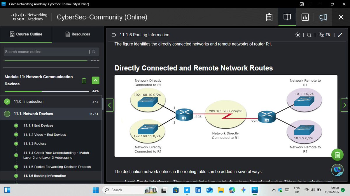Screen dimensions: 350x196
Task: Toggle light theme with the brightness icon
Action: (297, 35)
